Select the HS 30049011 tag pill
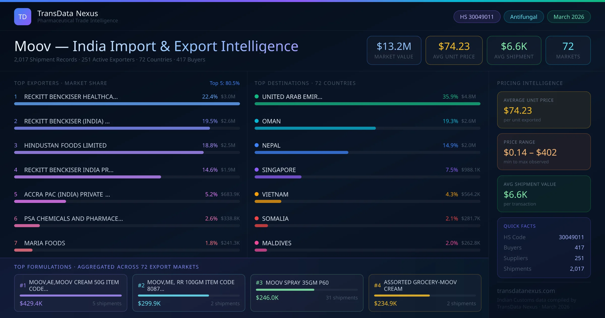The image size is (605, 318). point(476,17)
